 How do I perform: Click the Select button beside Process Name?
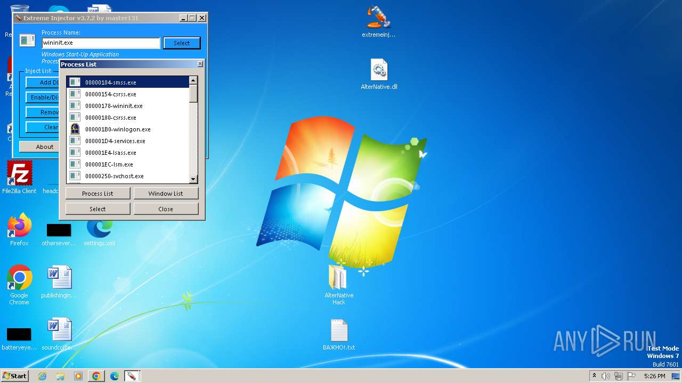182,43
